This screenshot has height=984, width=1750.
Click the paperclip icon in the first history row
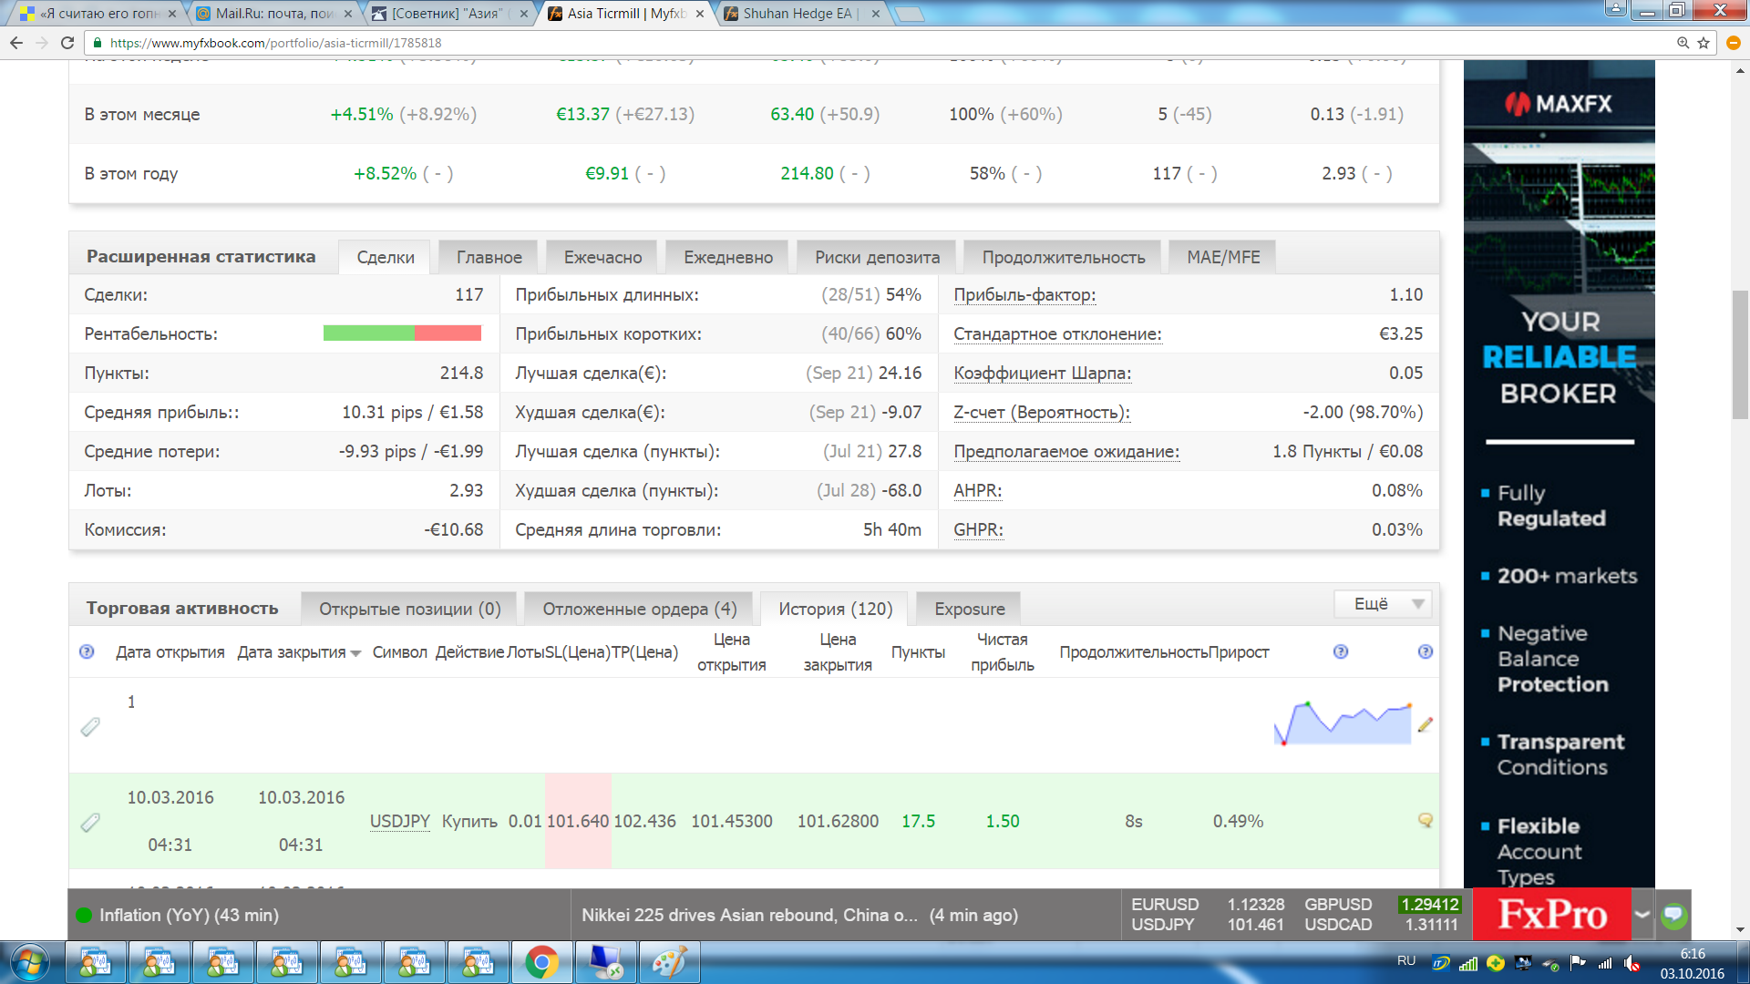click(90, 726)
